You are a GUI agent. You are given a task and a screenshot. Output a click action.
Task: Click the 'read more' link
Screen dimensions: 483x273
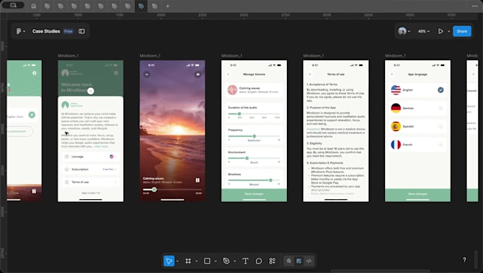coord(101,146)
